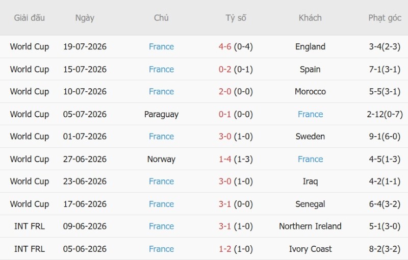Open the 0-2 score versus Spain
Viewport: 408px width, 260px height.
click(x=225, y=69)
